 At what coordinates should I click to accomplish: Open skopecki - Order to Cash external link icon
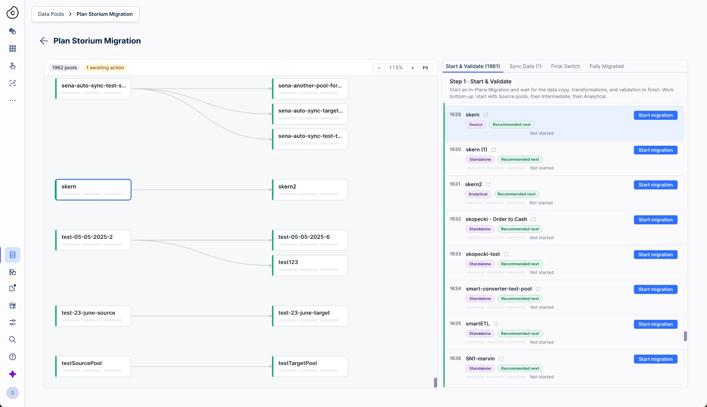coord(533,219)
